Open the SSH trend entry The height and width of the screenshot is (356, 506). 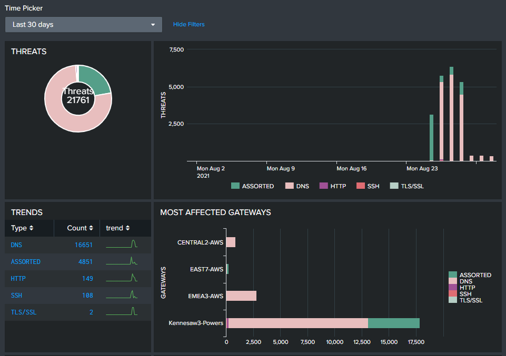17,296
